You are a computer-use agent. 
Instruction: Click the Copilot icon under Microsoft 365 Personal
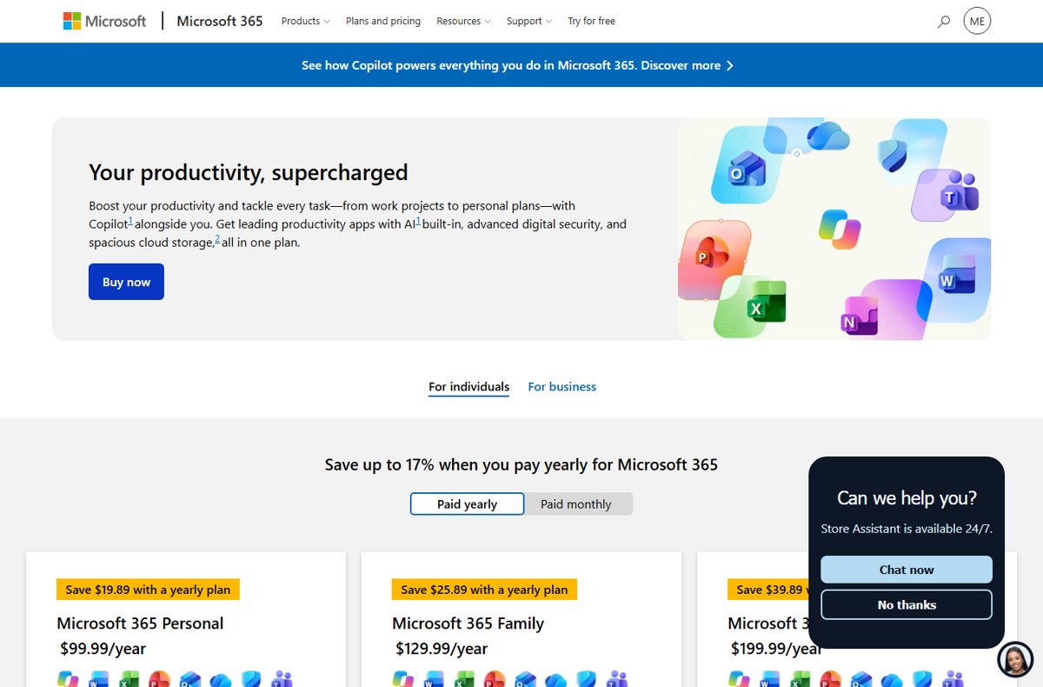pyautogui.click(x=68, y=679)
